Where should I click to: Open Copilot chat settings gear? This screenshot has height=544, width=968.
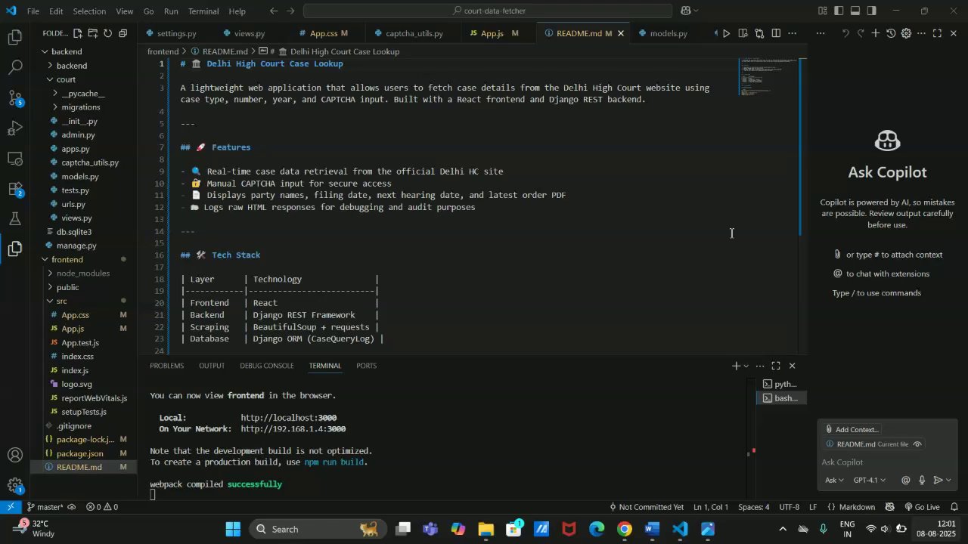[x=906, y=33]
